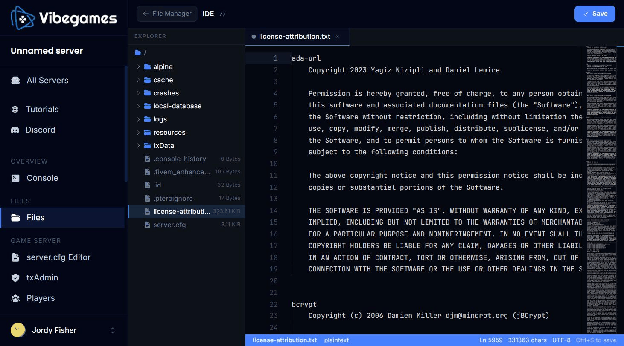Click the resources folder icon
This screenshot has width=624, height=346.
coord(148,132)
